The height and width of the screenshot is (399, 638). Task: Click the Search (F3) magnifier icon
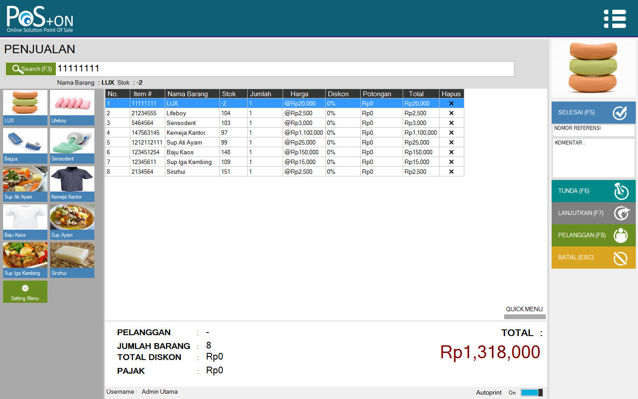tap(17, 69)
